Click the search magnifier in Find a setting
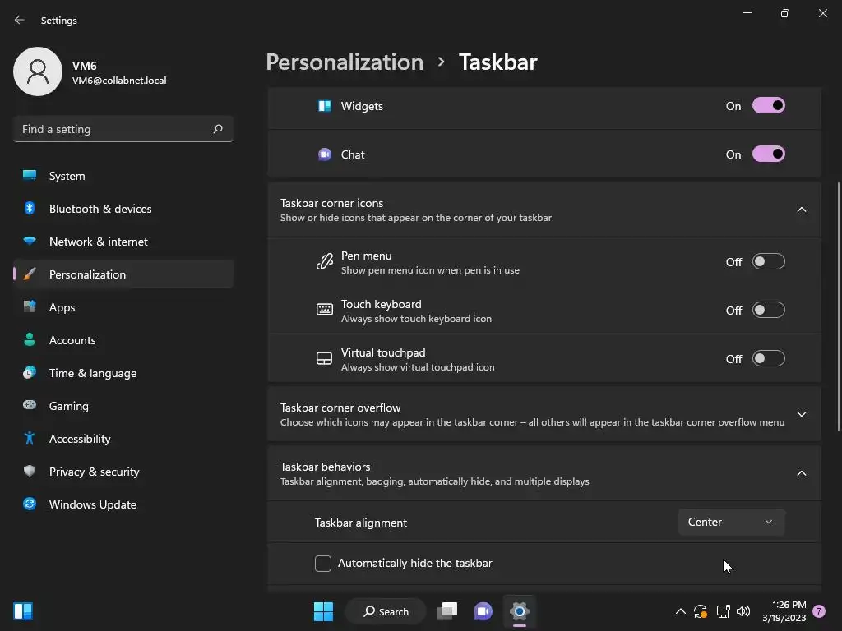 click(x=217, y=129)
